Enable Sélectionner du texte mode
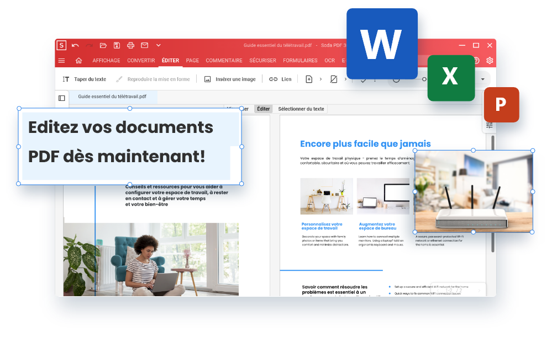 click(300, 109)
